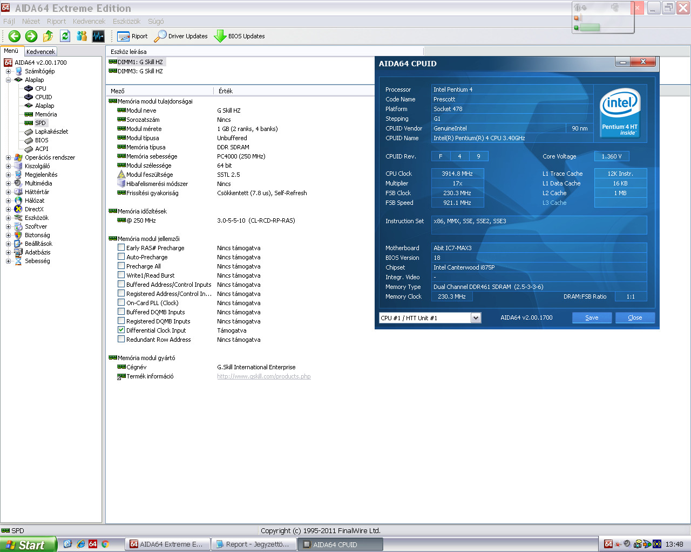Select Memória tree item
The image size is (691, 552).
tap(46, 114)
